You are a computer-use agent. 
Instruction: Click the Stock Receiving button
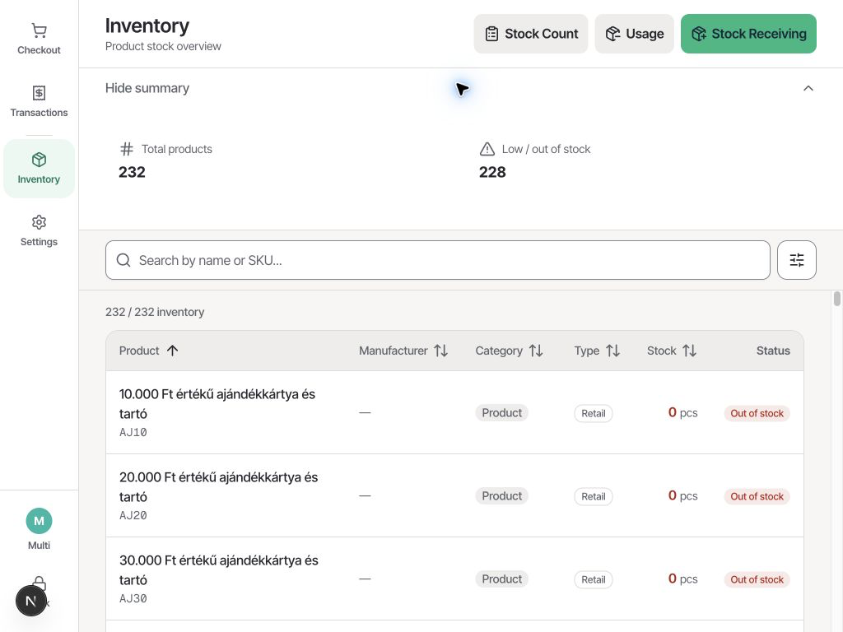(748, 34)
